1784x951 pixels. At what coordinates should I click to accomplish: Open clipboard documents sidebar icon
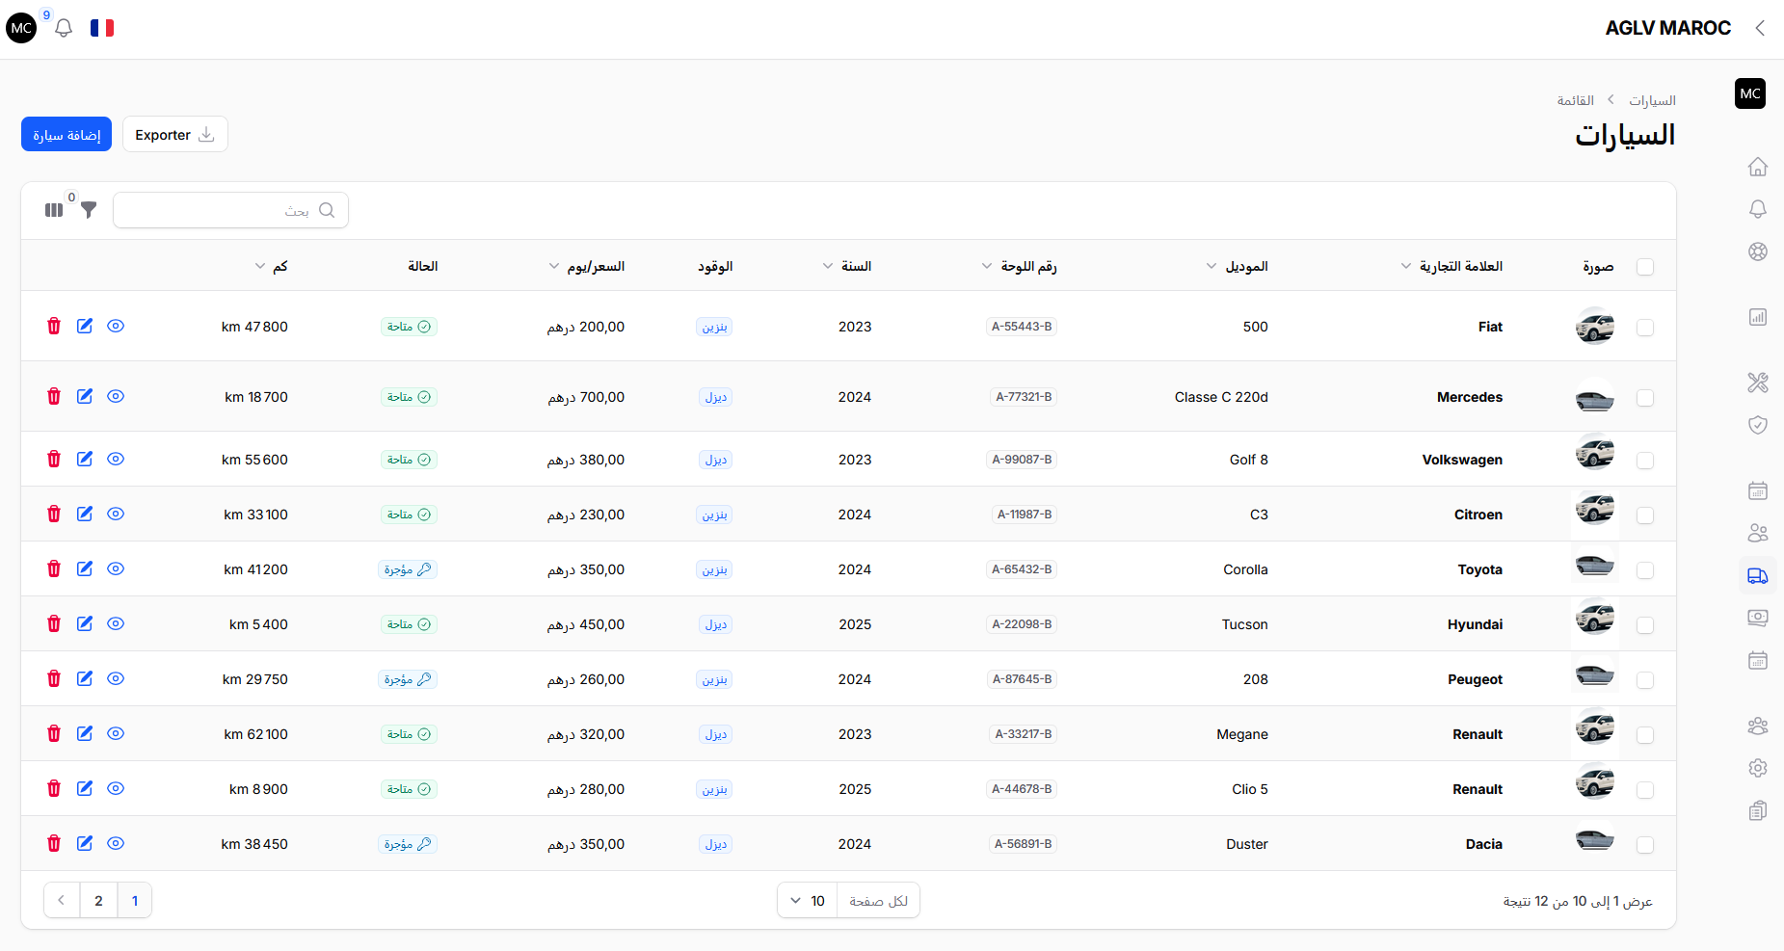click(x=1758, y=810)
